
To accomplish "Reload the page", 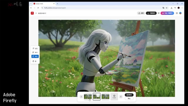I will pos(38,8).
